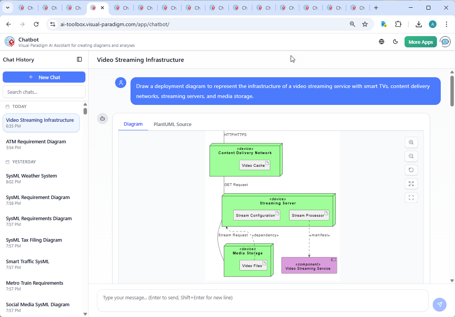Image resolution: width=455 pixels, height=317 pixels.
Task: Click the More Apps button
Action: 420,41
